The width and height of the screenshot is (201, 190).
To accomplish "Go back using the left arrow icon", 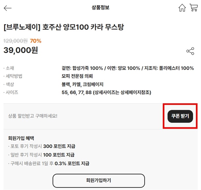I will (x=8, y=8).
